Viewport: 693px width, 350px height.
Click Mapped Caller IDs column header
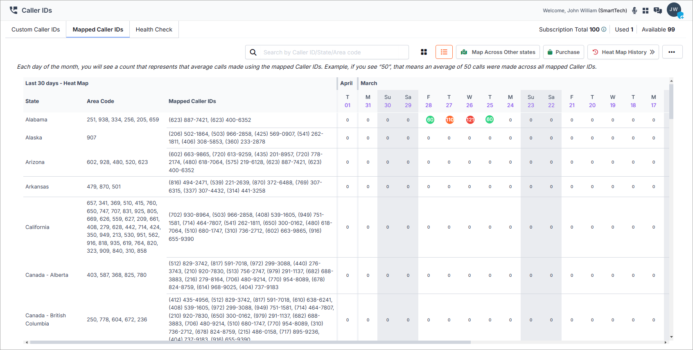192,101
